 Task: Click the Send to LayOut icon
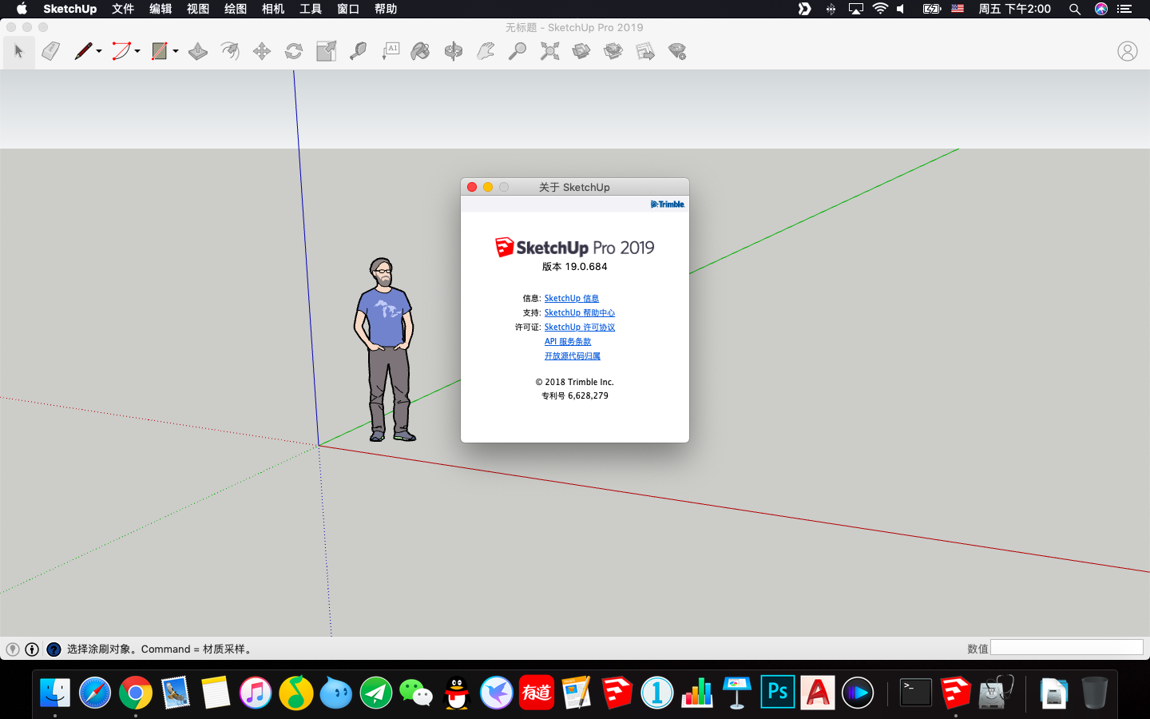coord(645,52)
